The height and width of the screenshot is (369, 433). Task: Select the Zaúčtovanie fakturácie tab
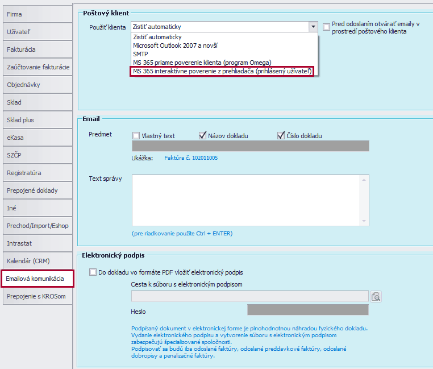tap(38, 67)
